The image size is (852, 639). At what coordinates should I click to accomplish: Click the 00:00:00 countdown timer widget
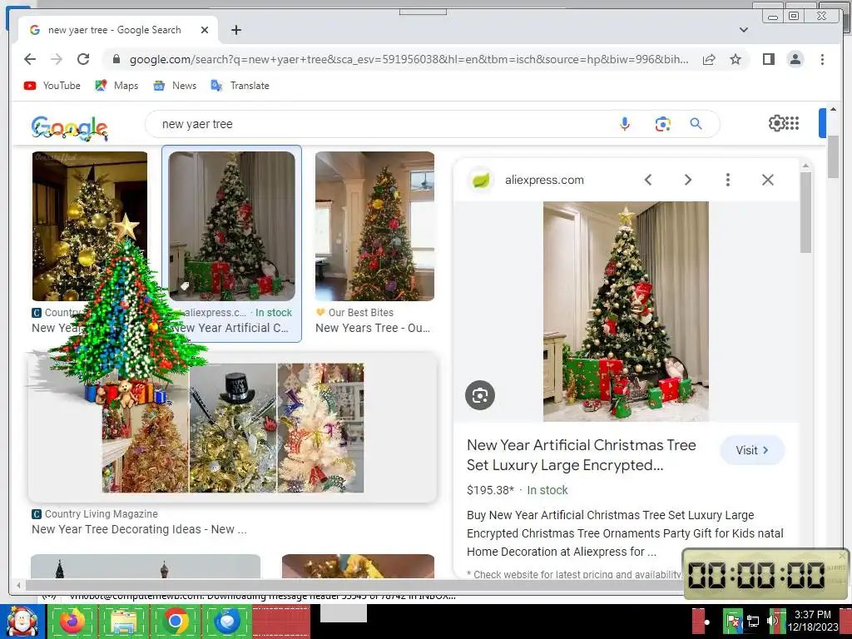[765, 574]
